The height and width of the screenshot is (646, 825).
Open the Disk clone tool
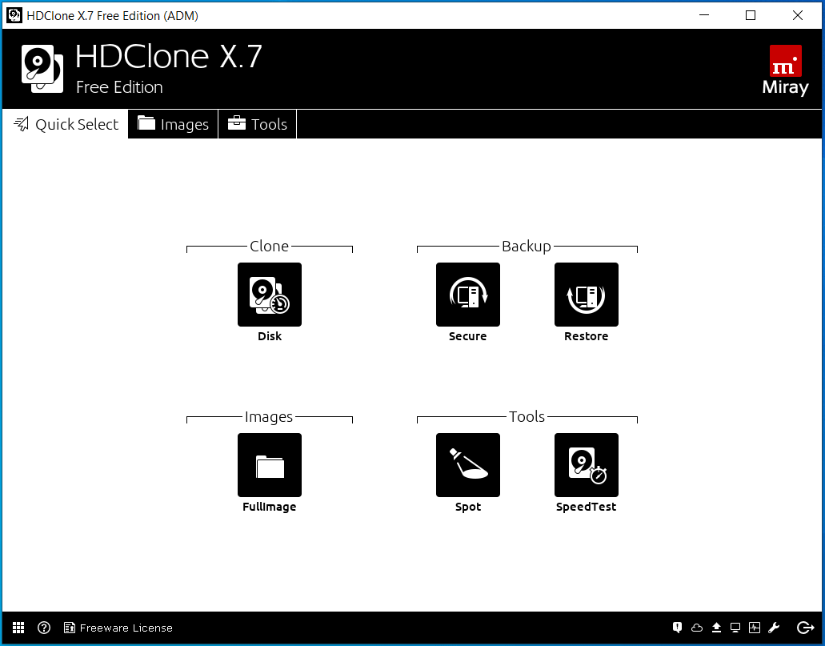pyautogui.click(x=270, y=295)
